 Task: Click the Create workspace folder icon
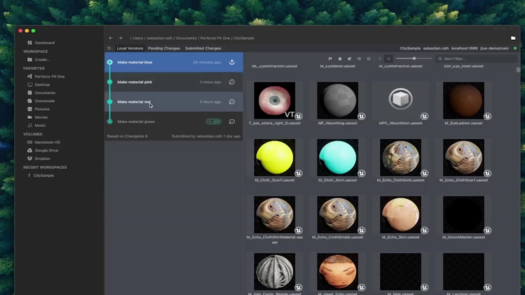(30, 59)
